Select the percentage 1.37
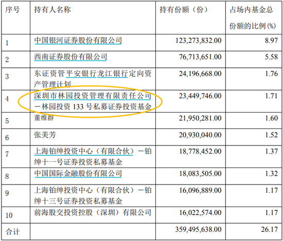283x241 pixels. click(271, 152)
